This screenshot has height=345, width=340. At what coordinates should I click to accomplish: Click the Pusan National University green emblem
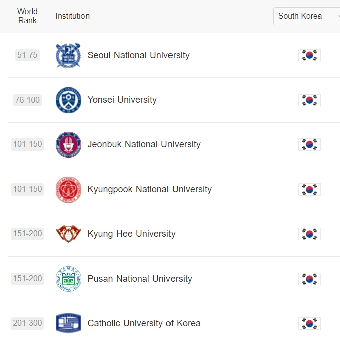pyautogui.click(x=68, y=279)
